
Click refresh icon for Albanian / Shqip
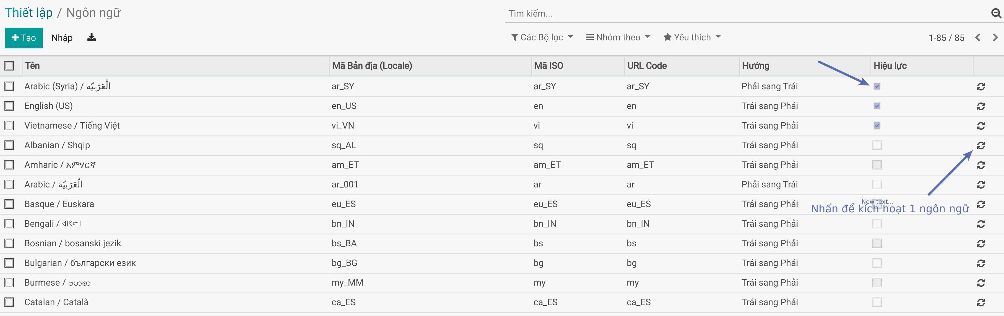tap(980, 145)
